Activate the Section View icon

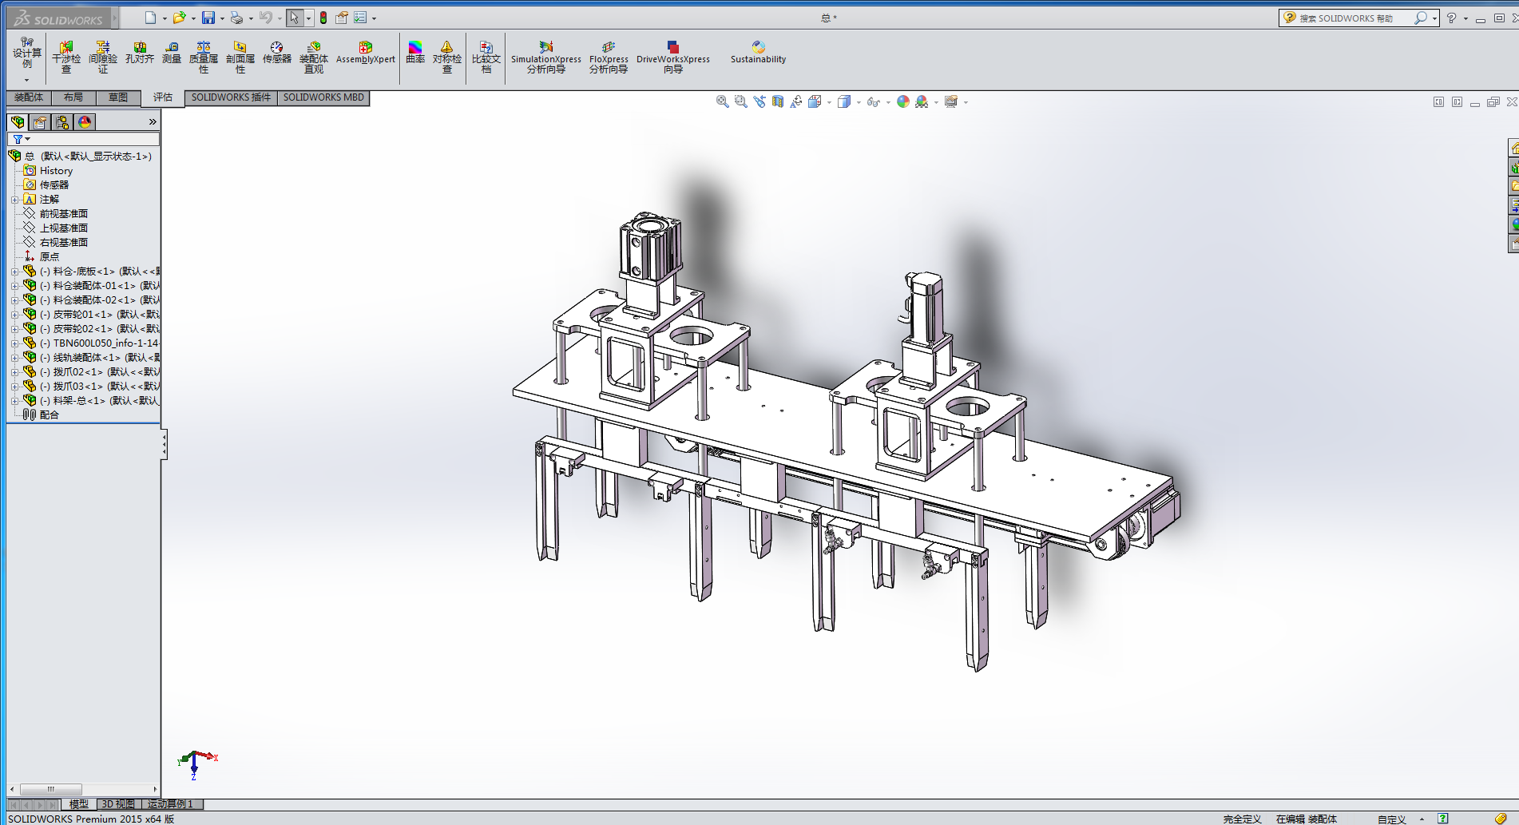point(777,101)
